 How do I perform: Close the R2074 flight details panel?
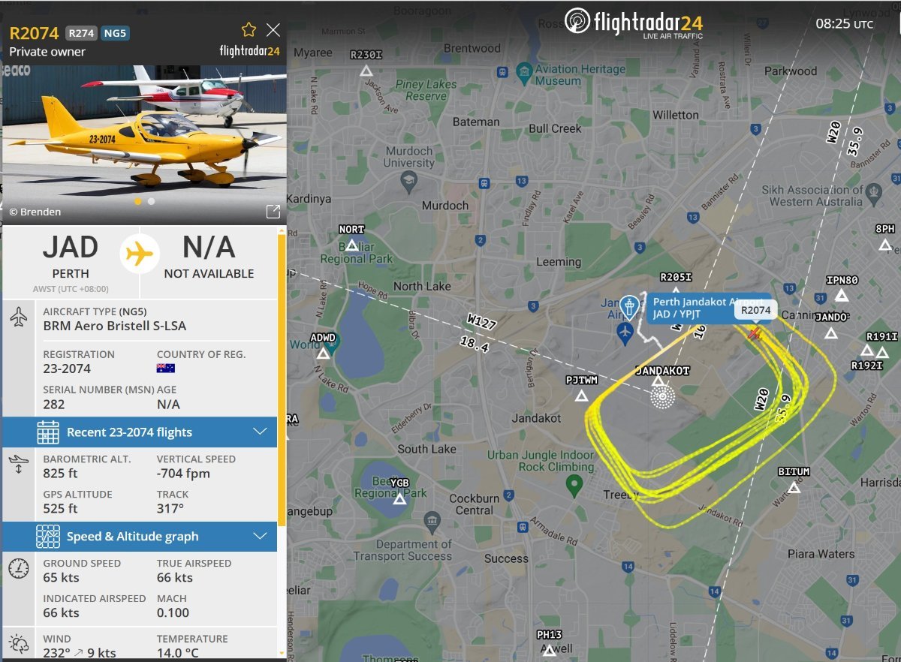point(273,30)
